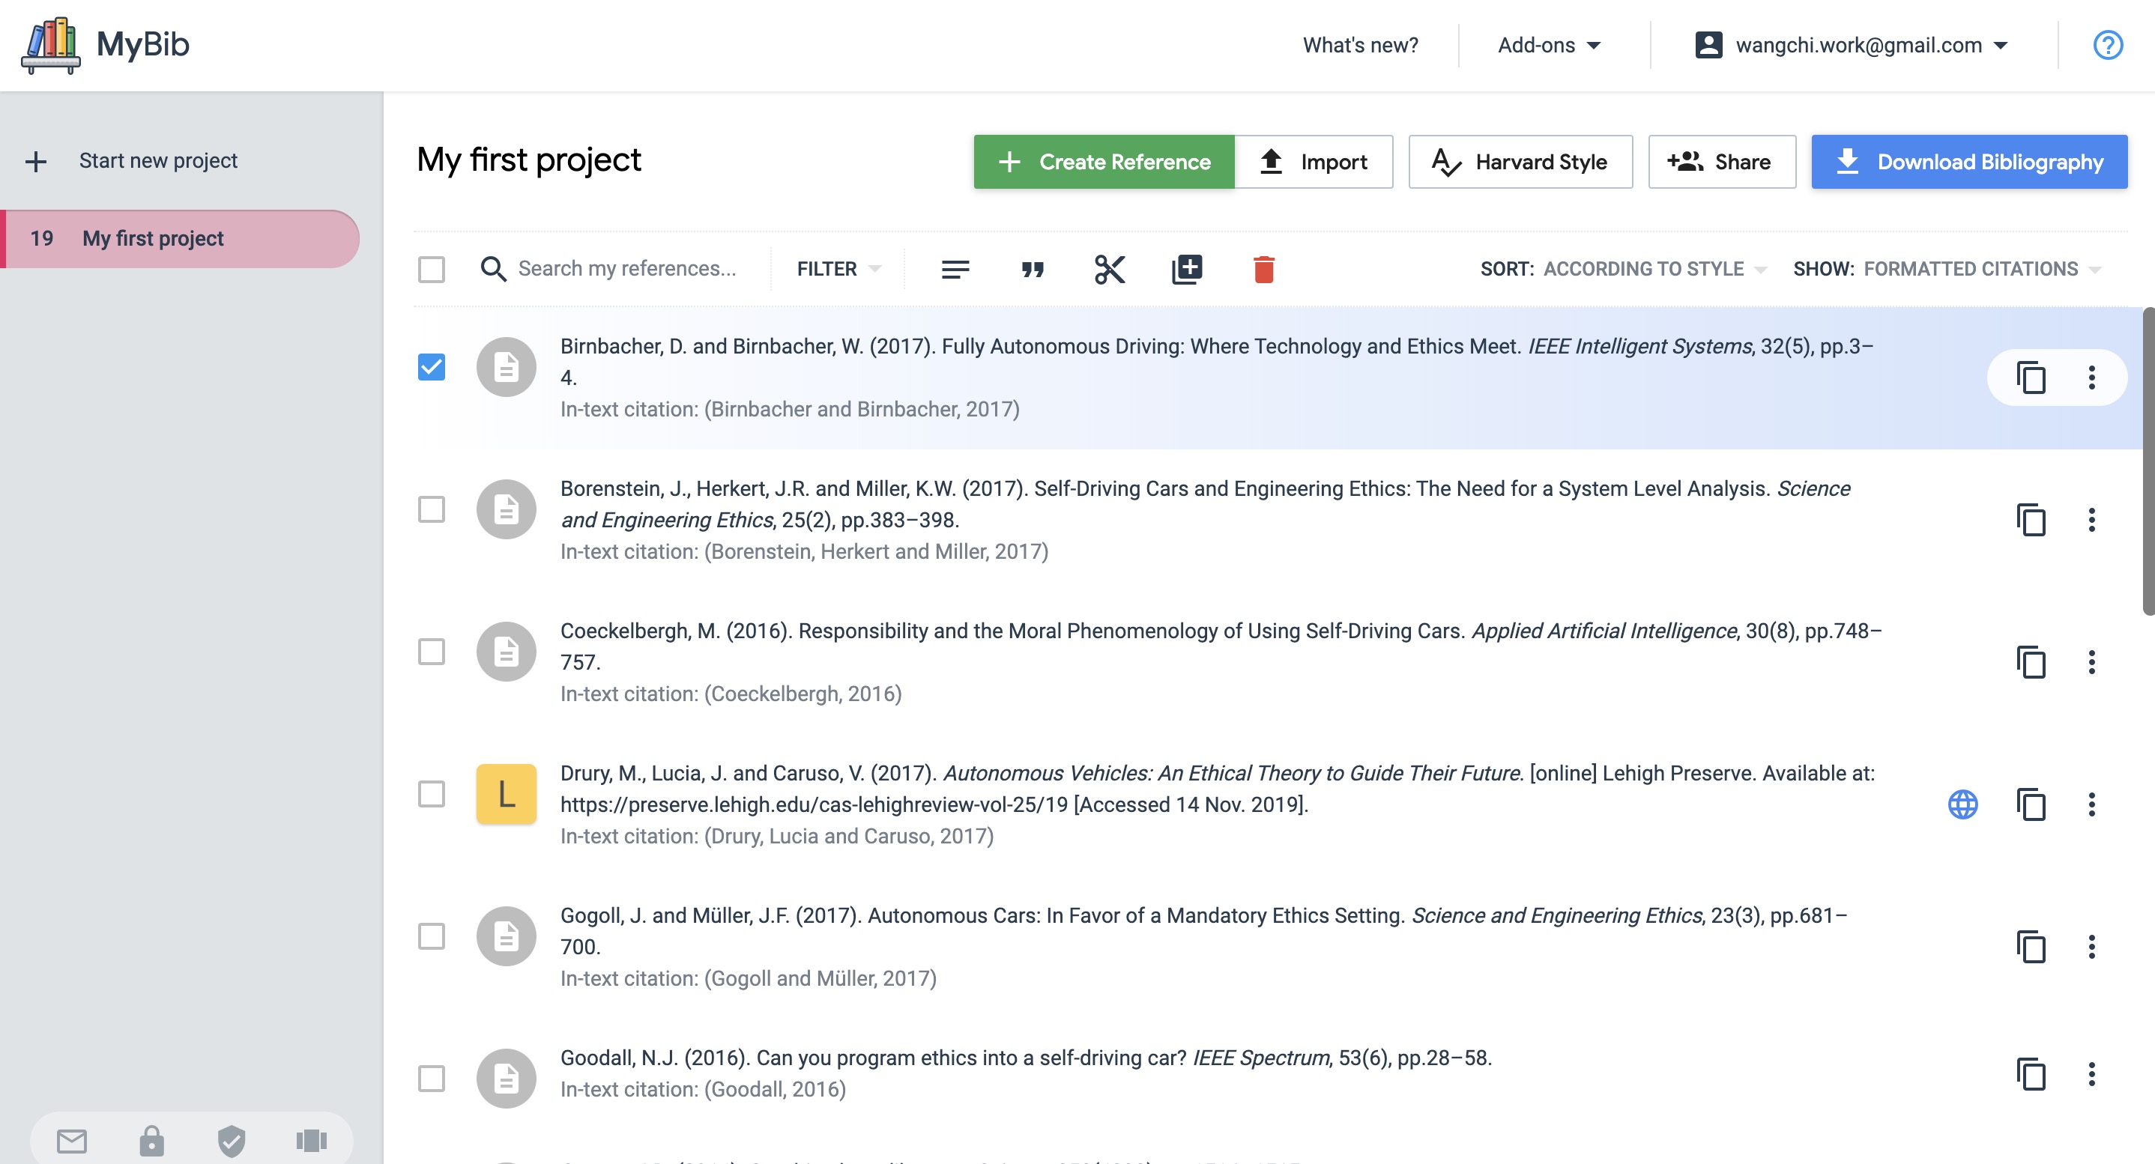Copy the Birnbacher citation to clipboard
Image resolution: width=2155 pixels, height=1164 pixels.
(x=2031, y=378)
